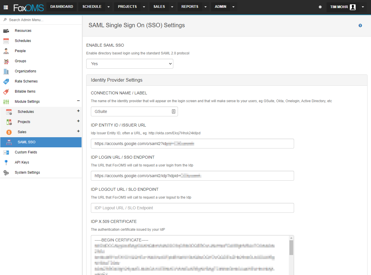Select the Billable Items icon
Screen dimensions: 371x275
click(x=6, y=91)
